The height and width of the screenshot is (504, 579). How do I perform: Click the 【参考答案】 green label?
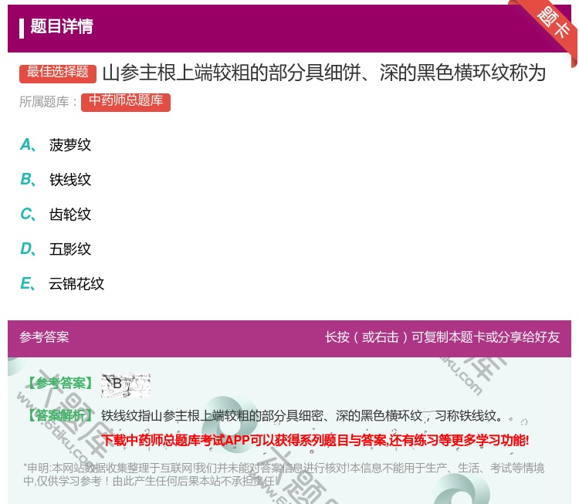[x=60, y=384]
